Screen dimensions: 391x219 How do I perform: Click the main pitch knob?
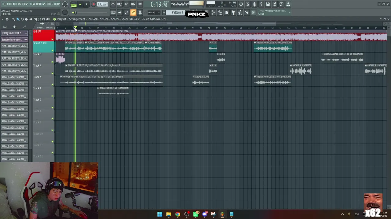pyautogui.click(x=65, y=12)
